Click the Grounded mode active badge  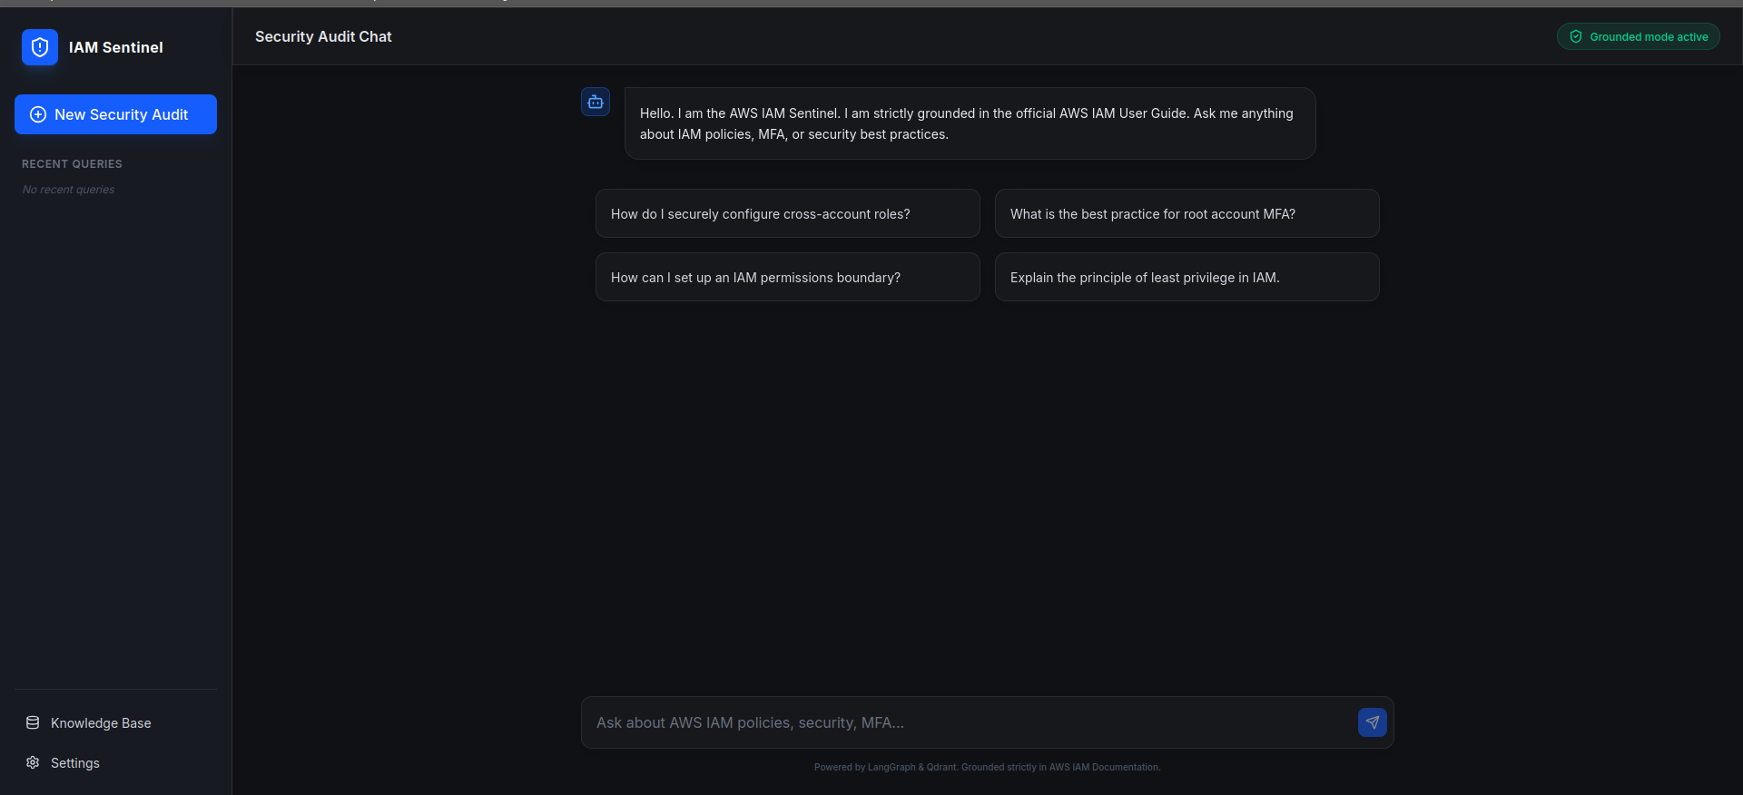pos(1639,36)
